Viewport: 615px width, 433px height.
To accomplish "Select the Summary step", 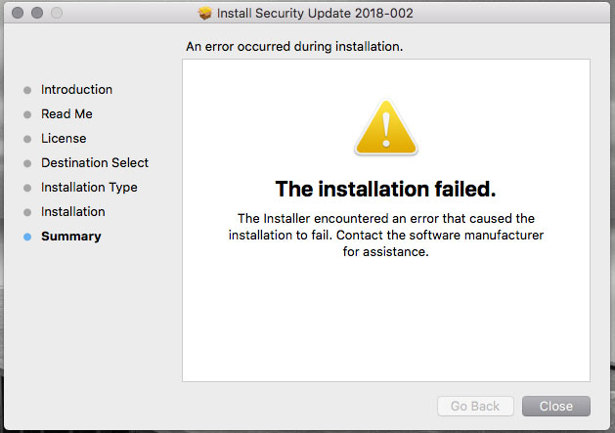I will pos(71,237).
